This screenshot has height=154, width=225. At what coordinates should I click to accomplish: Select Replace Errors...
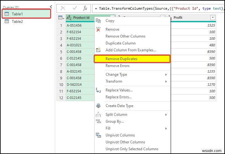[x=118, y=97]
